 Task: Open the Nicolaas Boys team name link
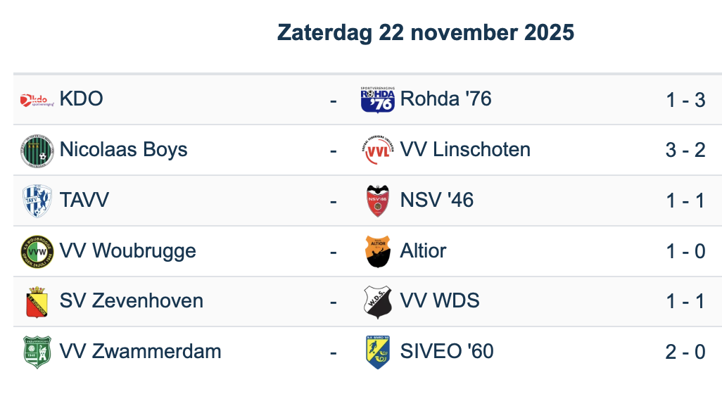tap(124, 150)
